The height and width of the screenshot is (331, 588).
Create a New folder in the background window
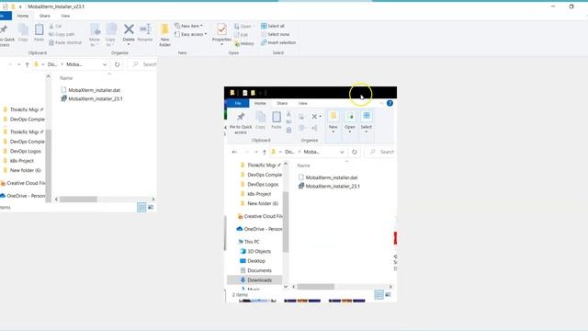[164, 35]
